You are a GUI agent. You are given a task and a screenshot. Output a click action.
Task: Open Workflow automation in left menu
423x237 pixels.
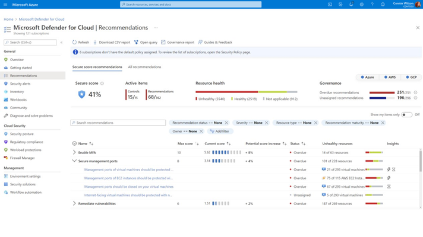pos(26,193)
